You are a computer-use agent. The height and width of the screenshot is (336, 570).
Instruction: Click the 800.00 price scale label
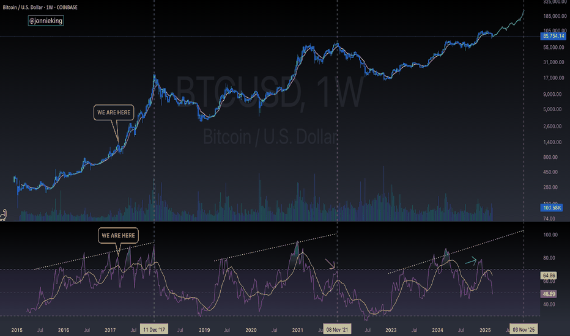550,157
